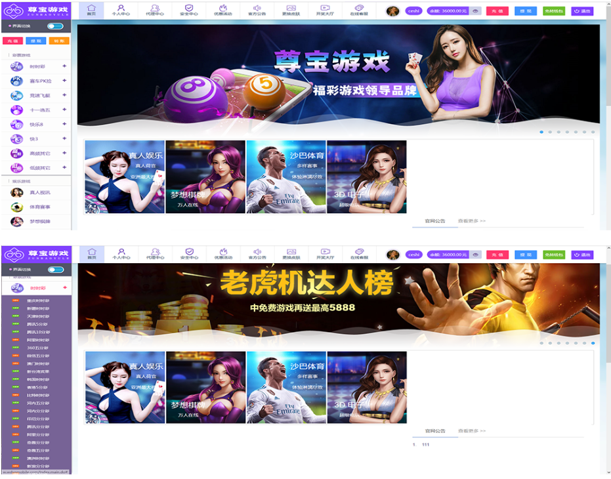The width and height of the screenshot is (611, 479).
Task: Select 腾讯10分彩 from expanded lottery list
Action: pos(38,332)
